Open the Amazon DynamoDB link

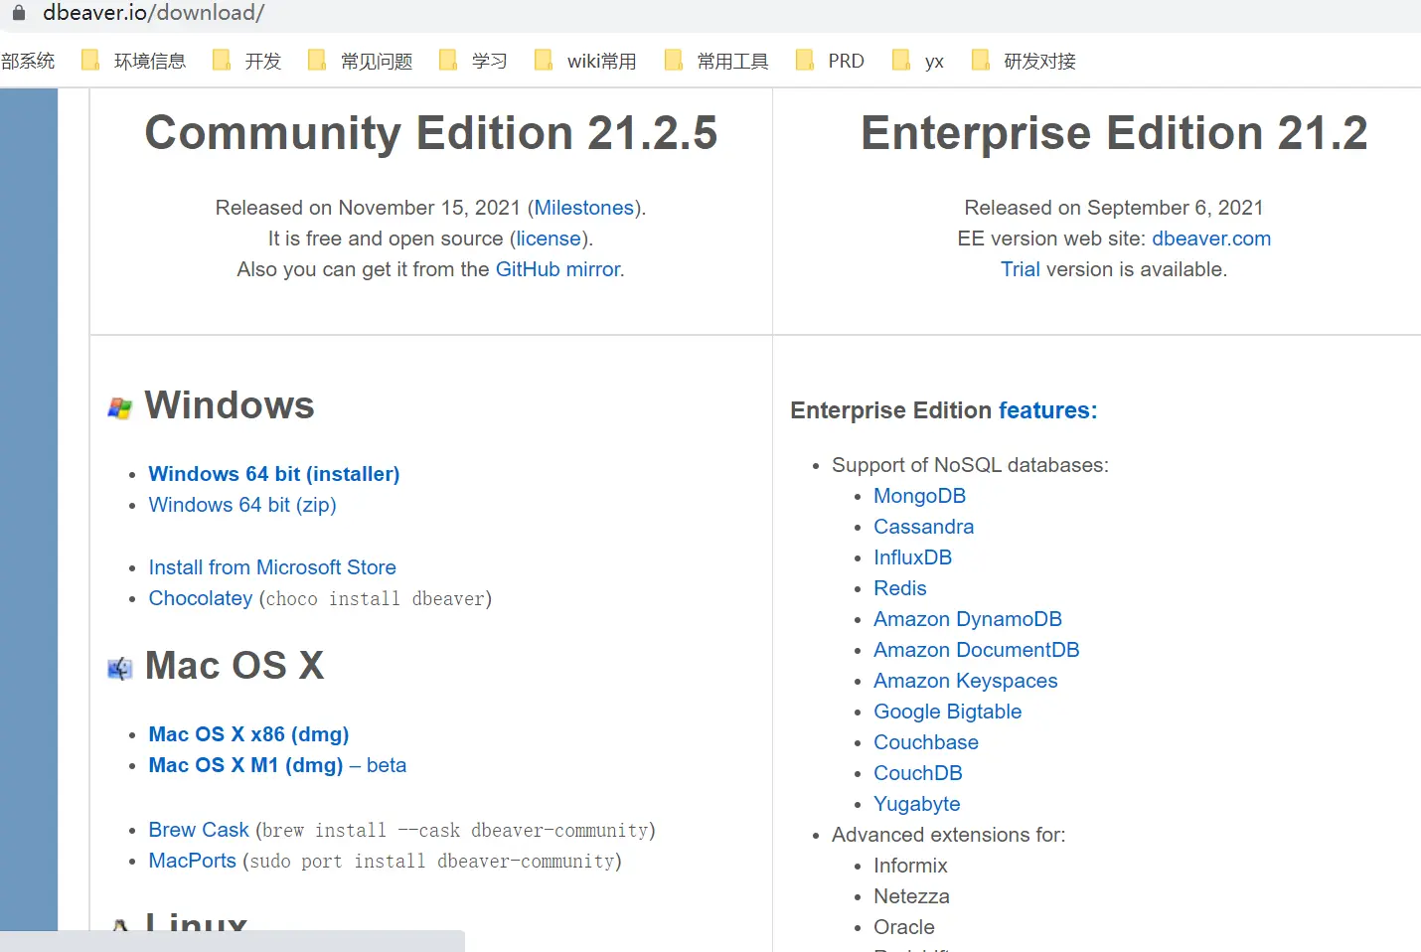click(x=968, y=619)
